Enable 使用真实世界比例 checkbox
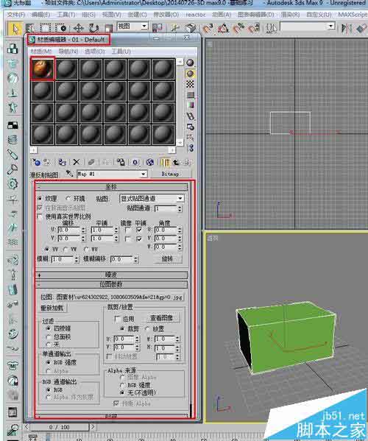This screenshot has width=368, height=441. [x=40, y=216]
